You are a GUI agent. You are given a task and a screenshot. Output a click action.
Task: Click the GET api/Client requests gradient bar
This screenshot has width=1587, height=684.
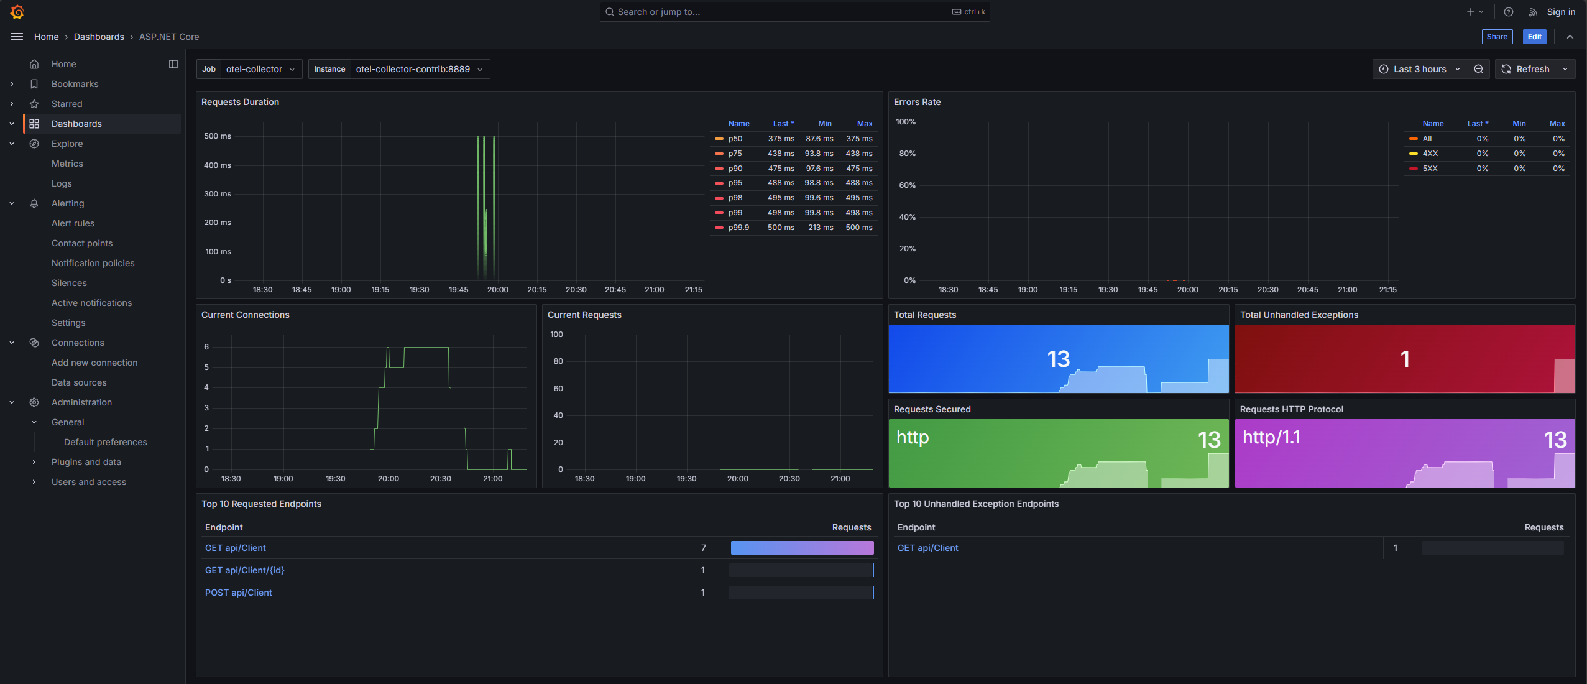pyautogui.click(x=802, y=548)
